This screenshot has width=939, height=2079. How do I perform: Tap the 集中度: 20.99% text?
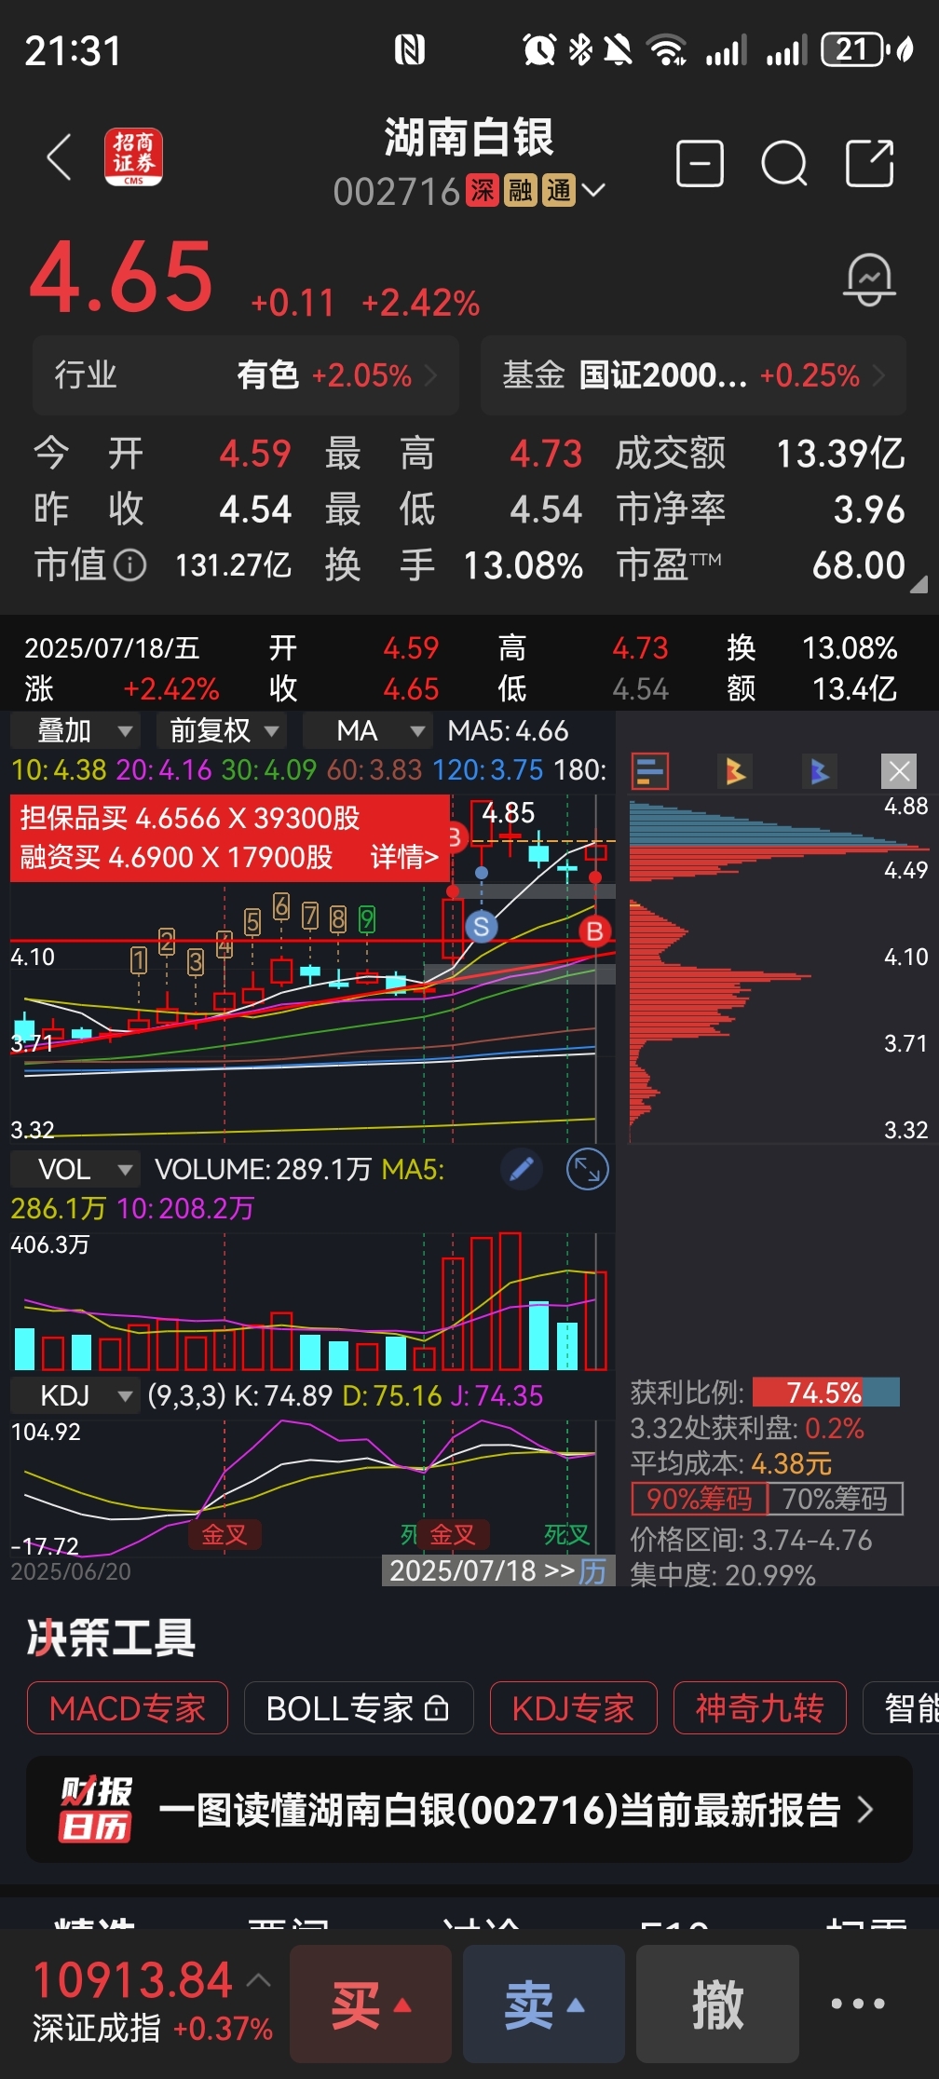pos(723,1574)
